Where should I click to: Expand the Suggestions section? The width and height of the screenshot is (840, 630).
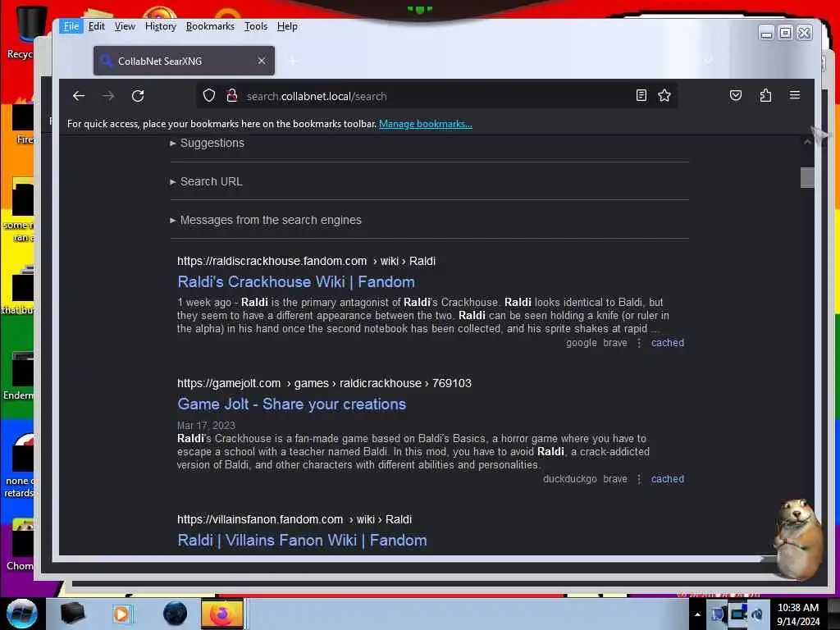click(207, 143)
